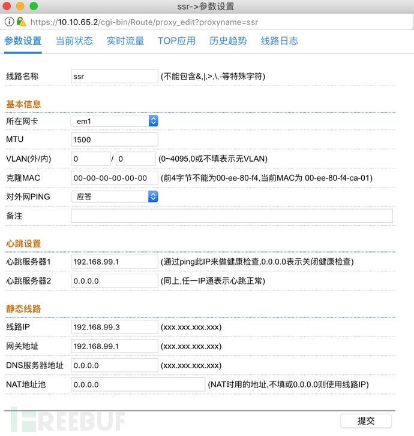Edit the 线路名称 field containing ssr

(x=115, y=76)
